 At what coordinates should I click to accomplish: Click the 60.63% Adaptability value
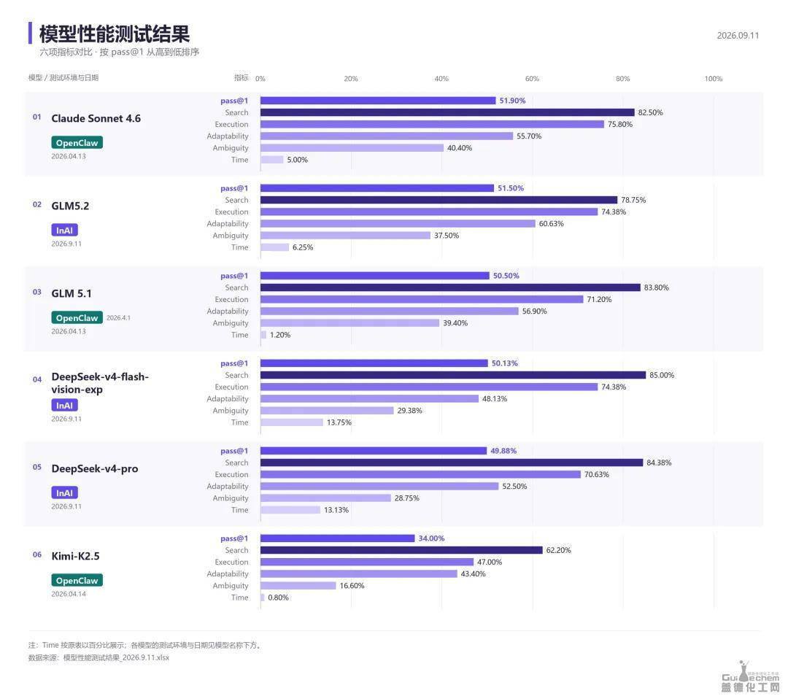tap(552, 224)
